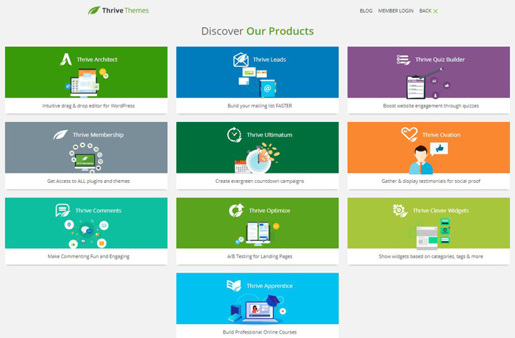
Task: Open the Thrive Leads mailing illustration
Action: coord(257,83)
